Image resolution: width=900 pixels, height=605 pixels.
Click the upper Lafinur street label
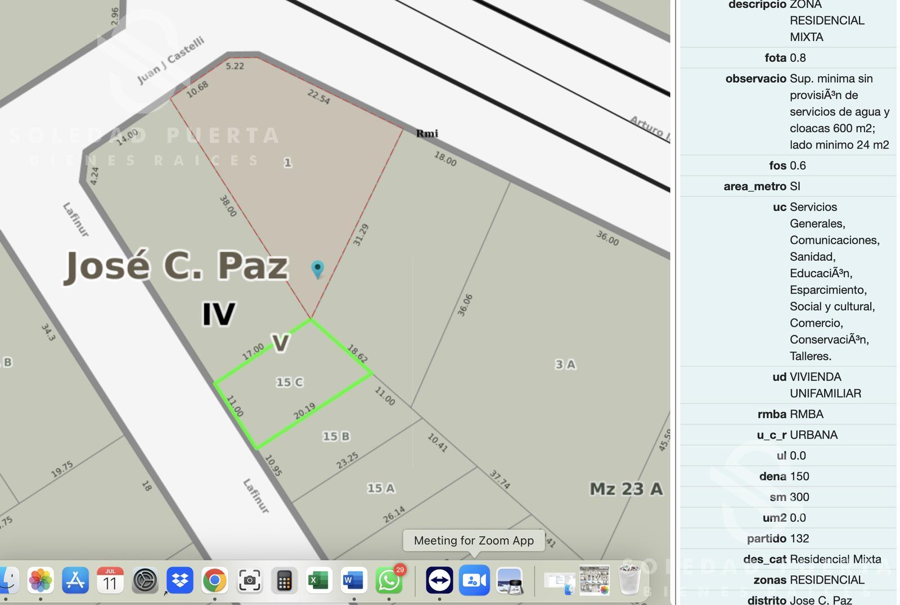point(75,219)
